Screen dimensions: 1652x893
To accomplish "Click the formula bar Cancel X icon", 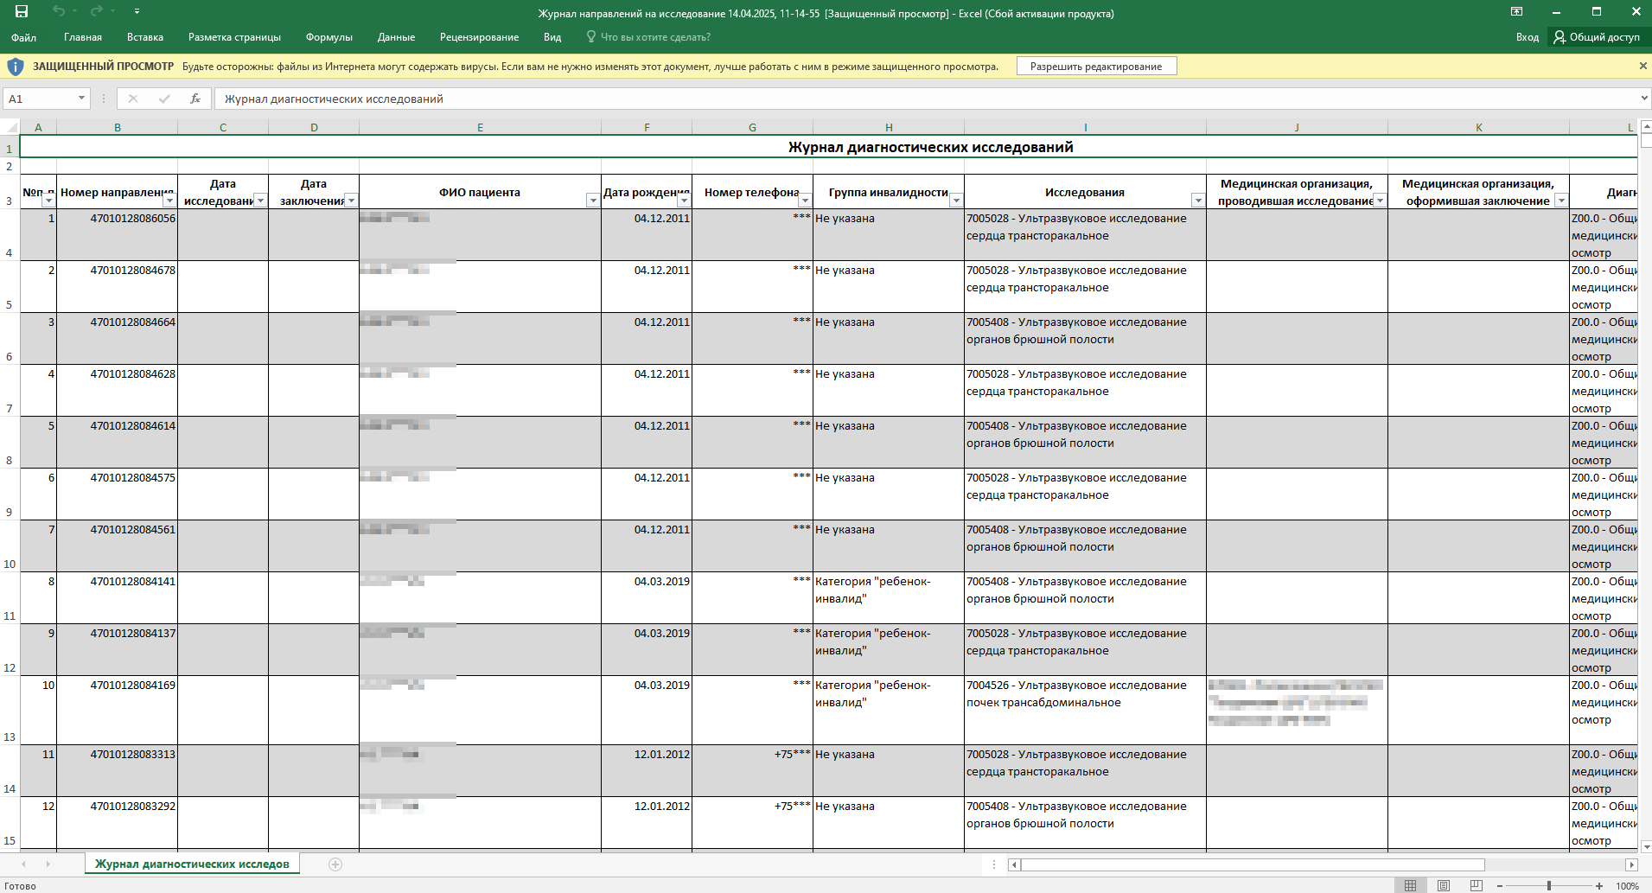I will [x=133, y=99].
